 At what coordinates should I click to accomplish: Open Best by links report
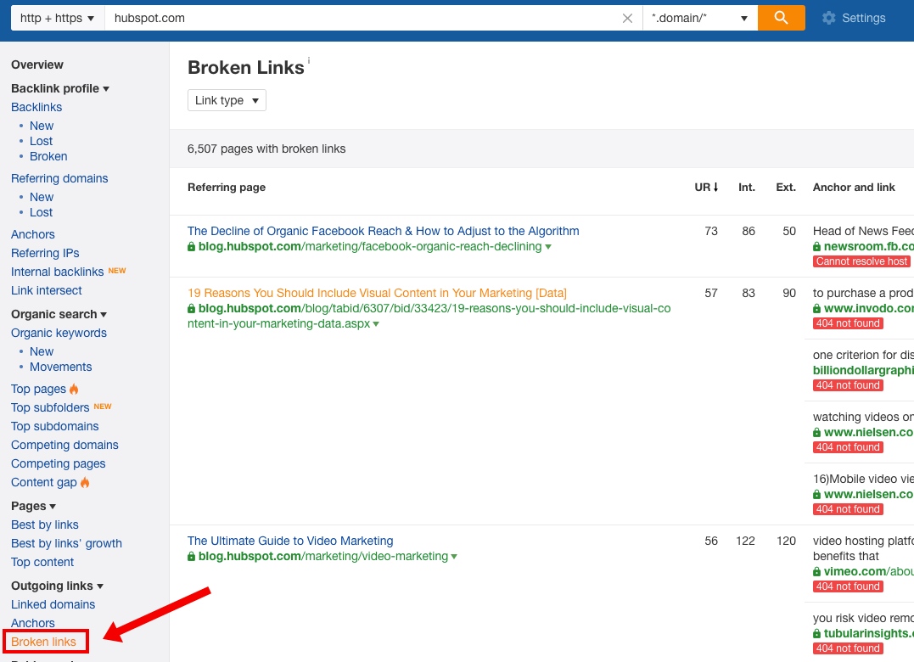coord(45,525)
